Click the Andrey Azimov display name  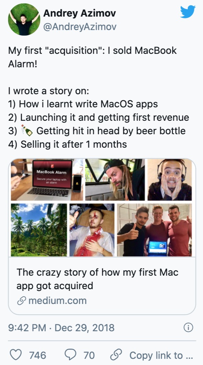79,13
